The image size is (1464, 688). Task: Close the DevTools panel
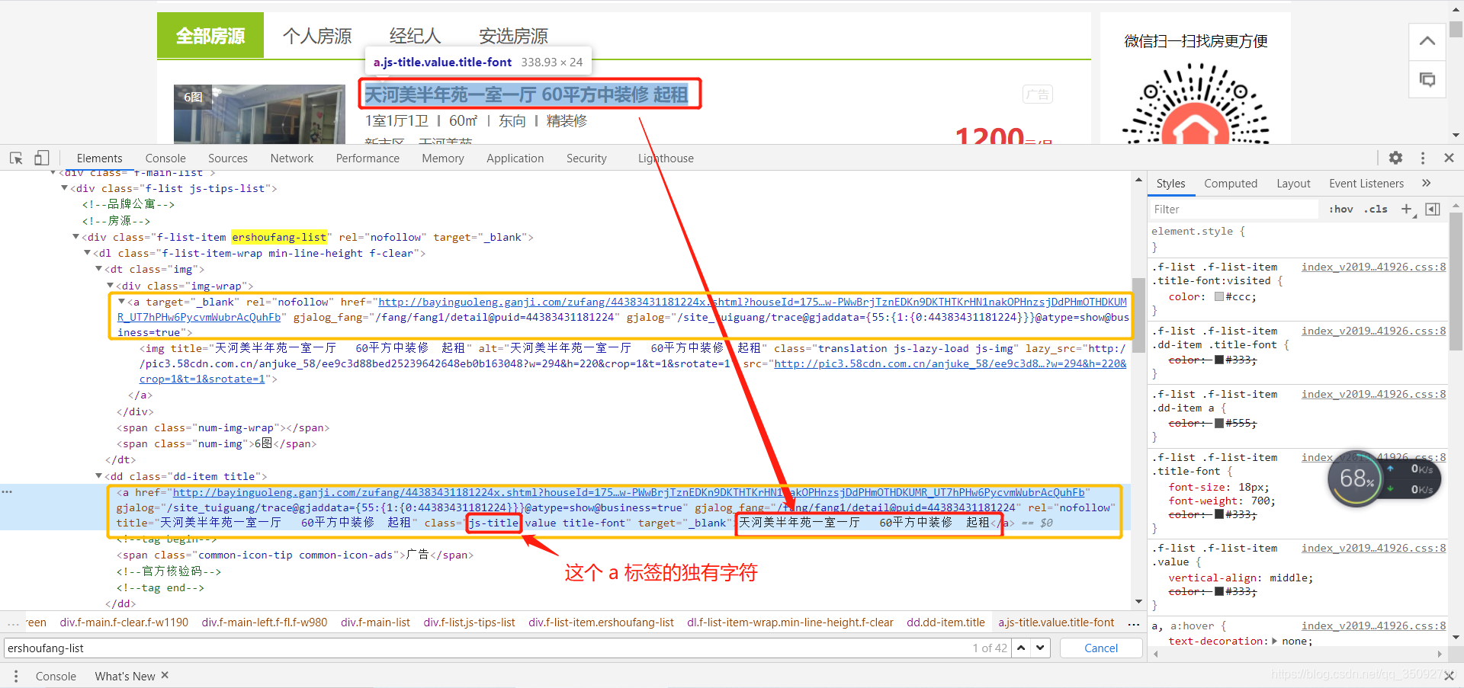1449,158
